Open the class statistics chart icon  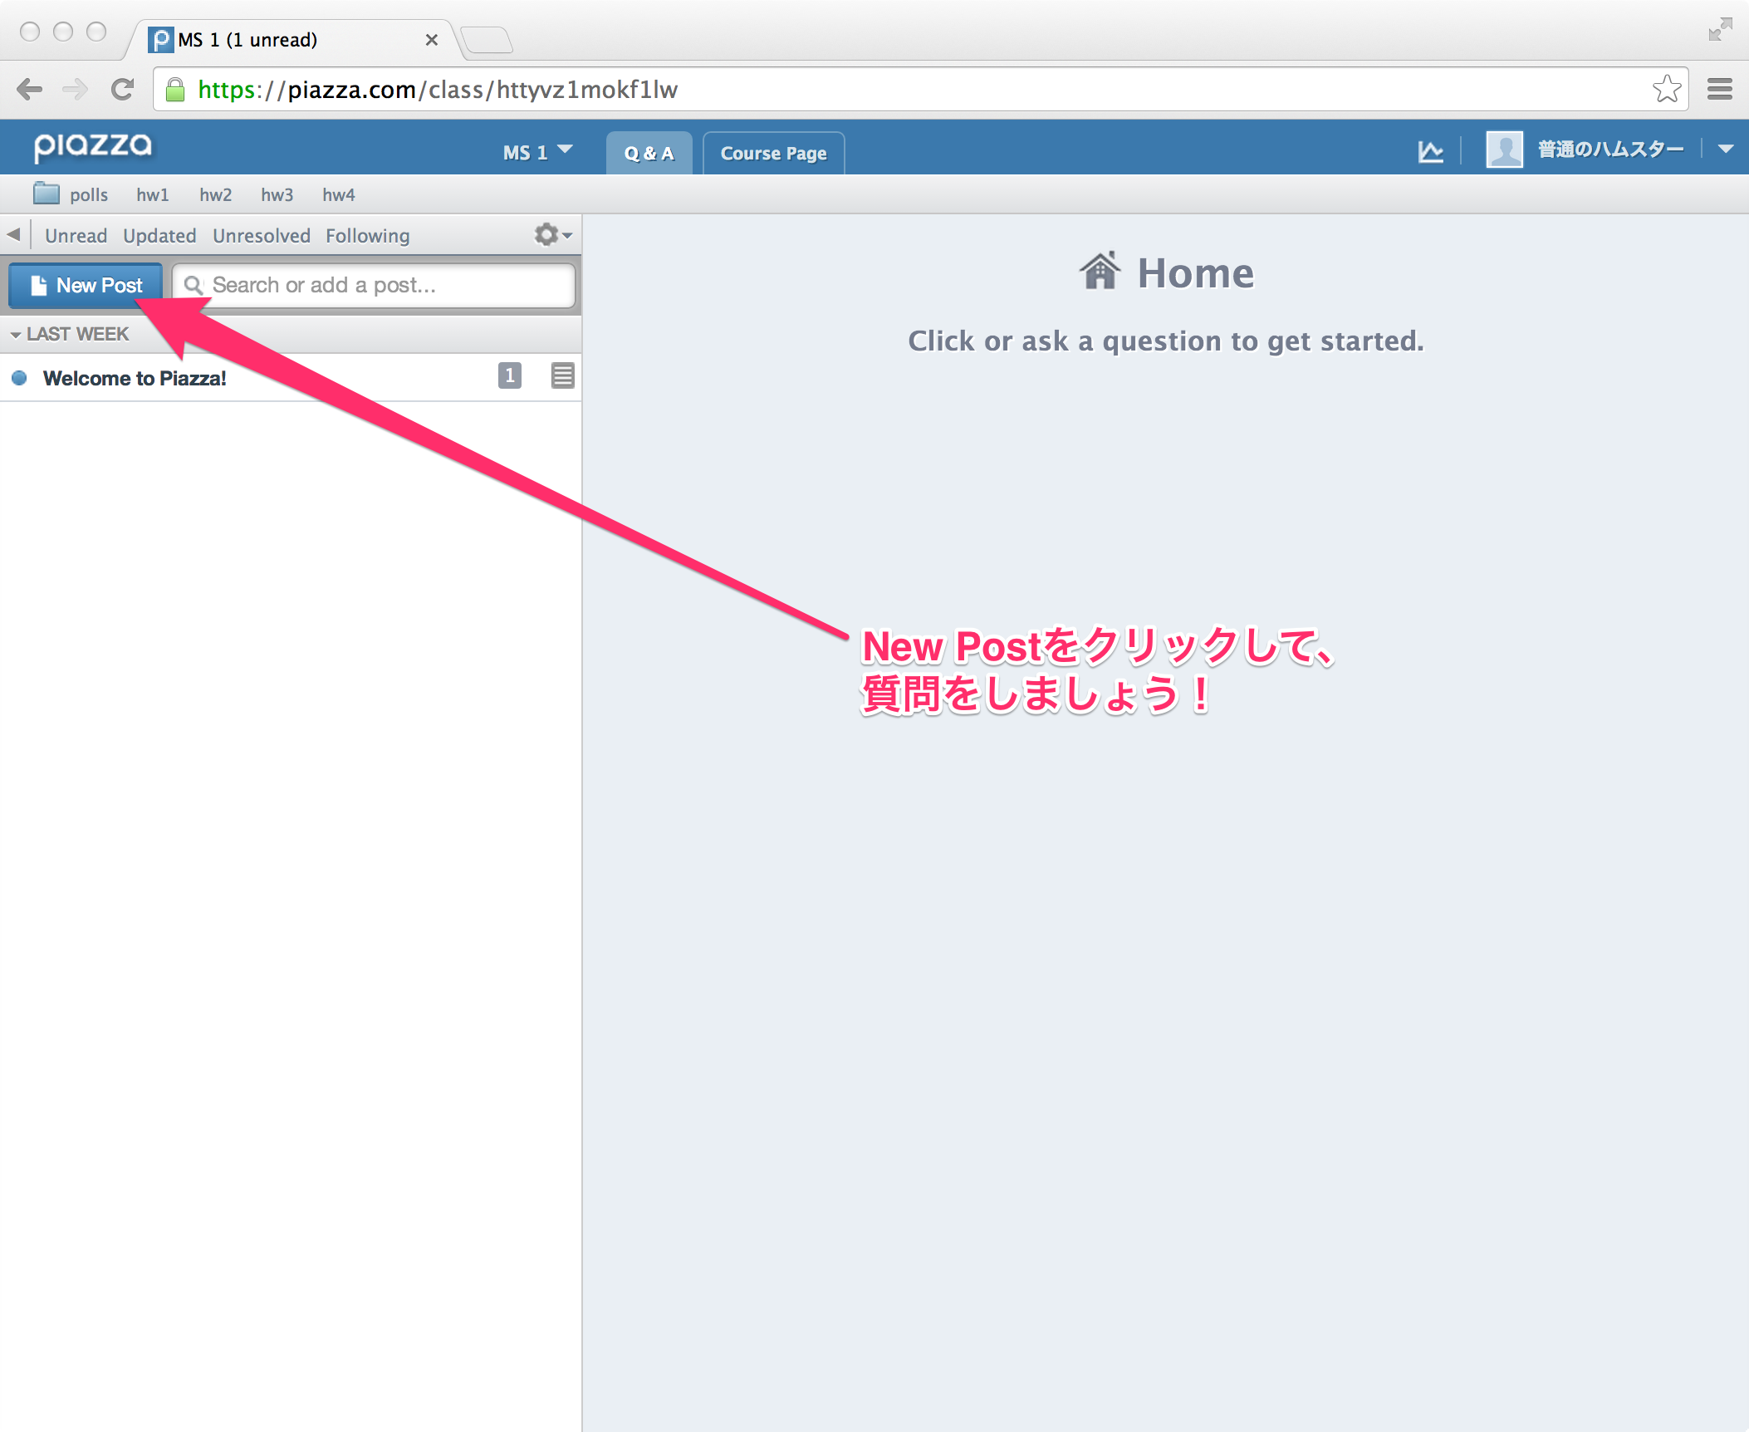click(1431, 150)
